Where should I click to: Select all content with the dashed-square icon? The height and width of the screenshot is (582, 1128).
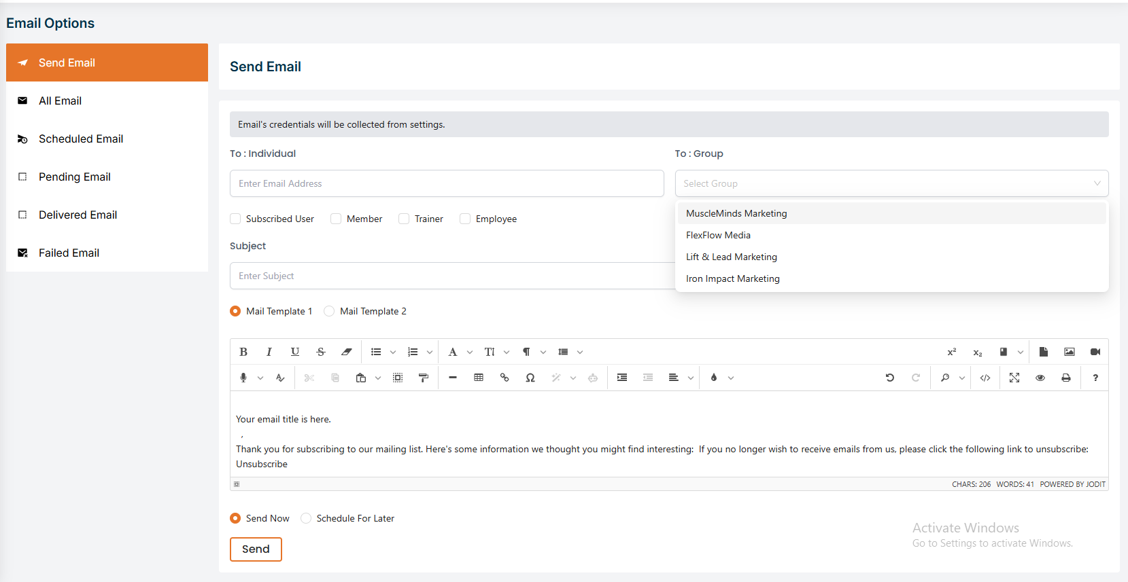tap(398, 378)
